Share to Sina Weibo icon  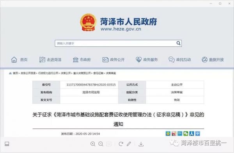(x=174, y=133)
